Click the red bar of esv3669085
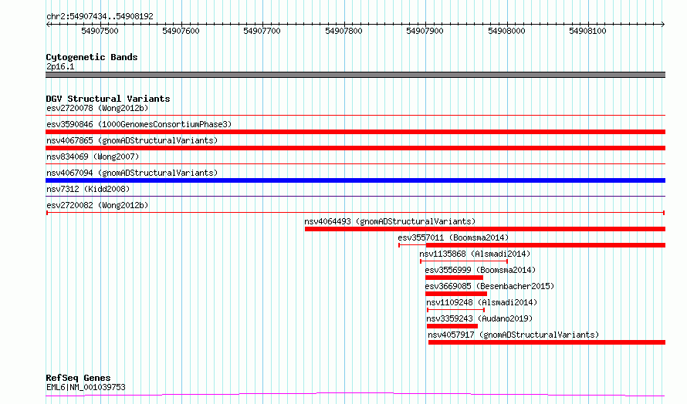 456,294
